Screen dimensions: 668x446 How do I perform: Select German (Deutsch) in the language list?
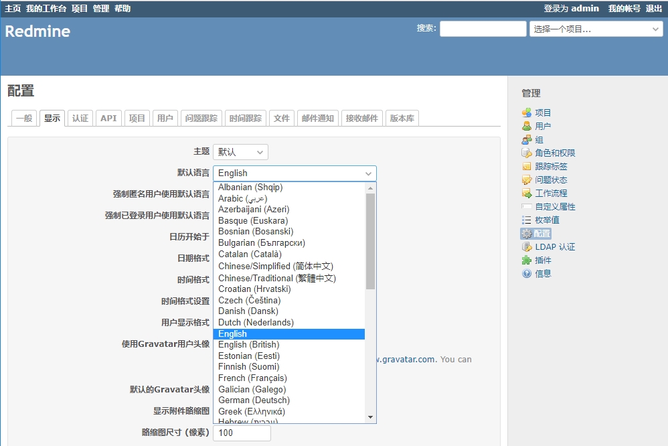pos(254,400)
